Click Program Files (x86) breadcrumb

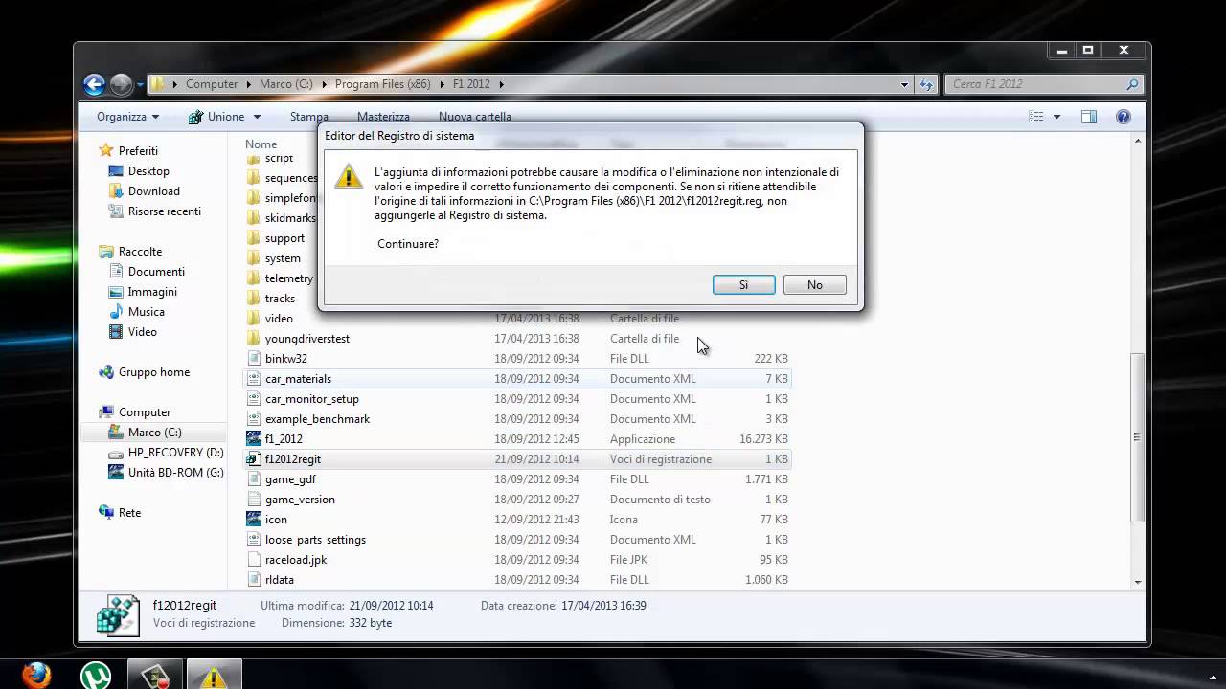tap(382, 84)
